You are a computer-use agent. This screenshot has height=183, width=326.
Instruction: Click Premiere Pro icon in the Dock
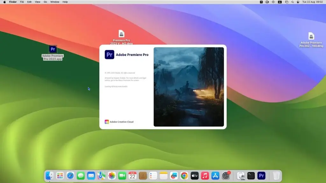[261, 176]
